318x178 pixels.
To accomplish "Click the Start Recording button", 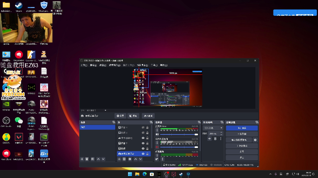I will (x=242, y=134).
